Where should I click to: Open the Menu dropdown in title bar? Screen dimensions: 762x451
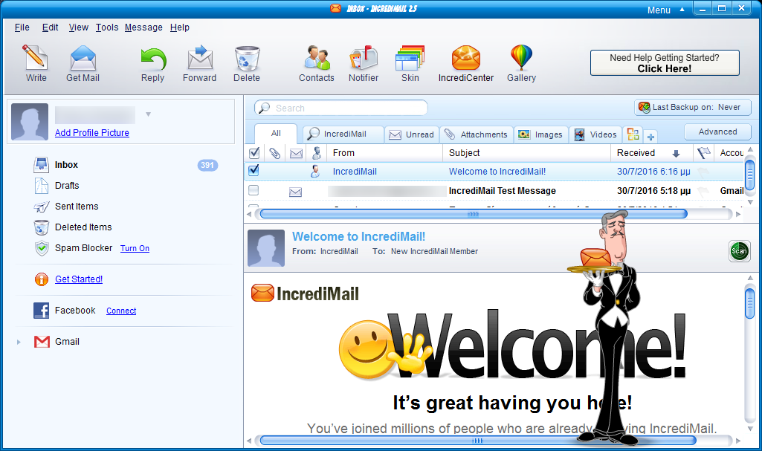(665, 10)
